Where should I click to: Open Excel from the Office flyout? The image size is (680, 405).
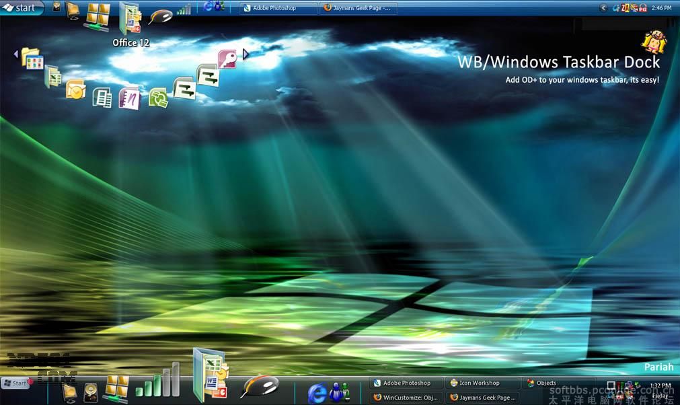click(x=52, y=77)
